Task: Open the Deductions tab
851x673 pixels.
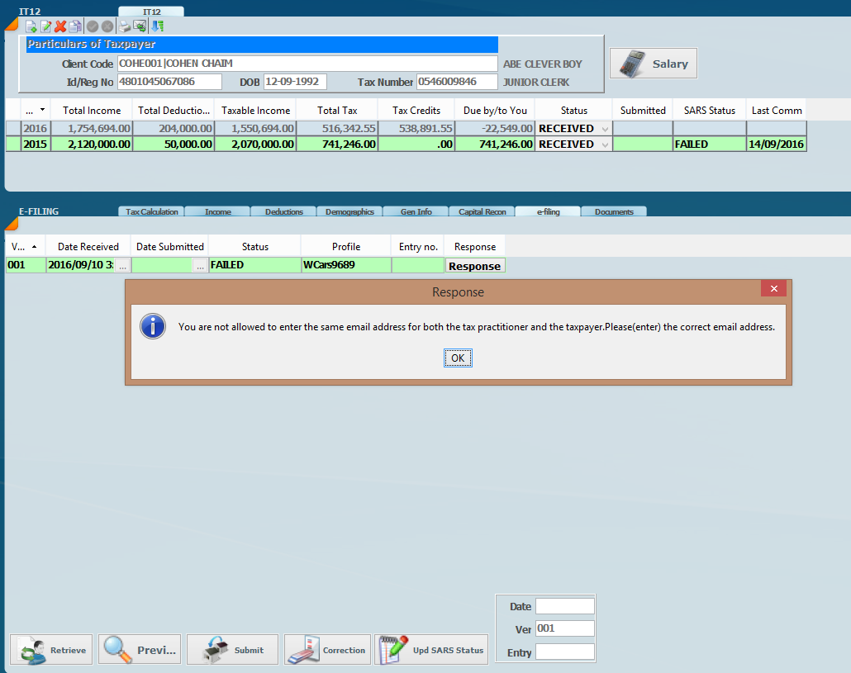Action: click(x=283, y=212)
